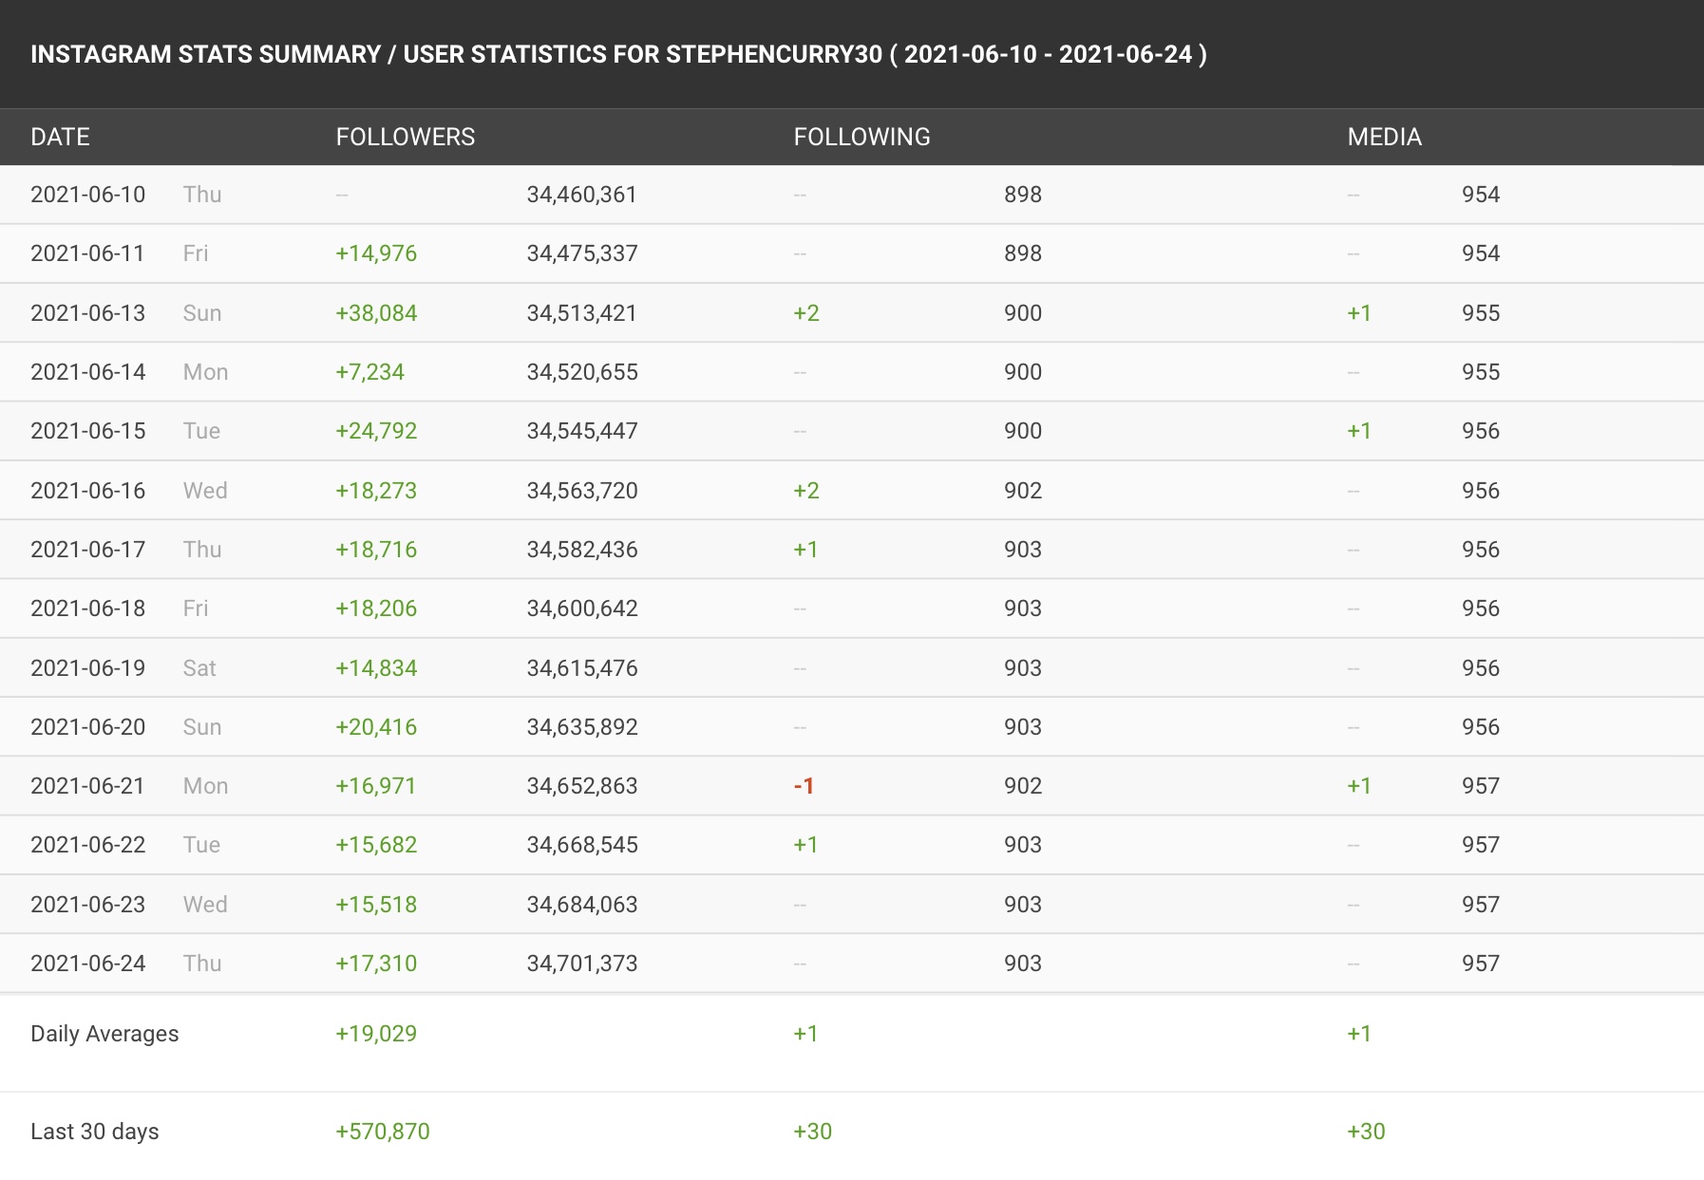Click the Instagram Stats Summary title text
Image resolution: width=1704 pixels, height=1180 pixels.
pyautogui.click(x=618, y=54)
